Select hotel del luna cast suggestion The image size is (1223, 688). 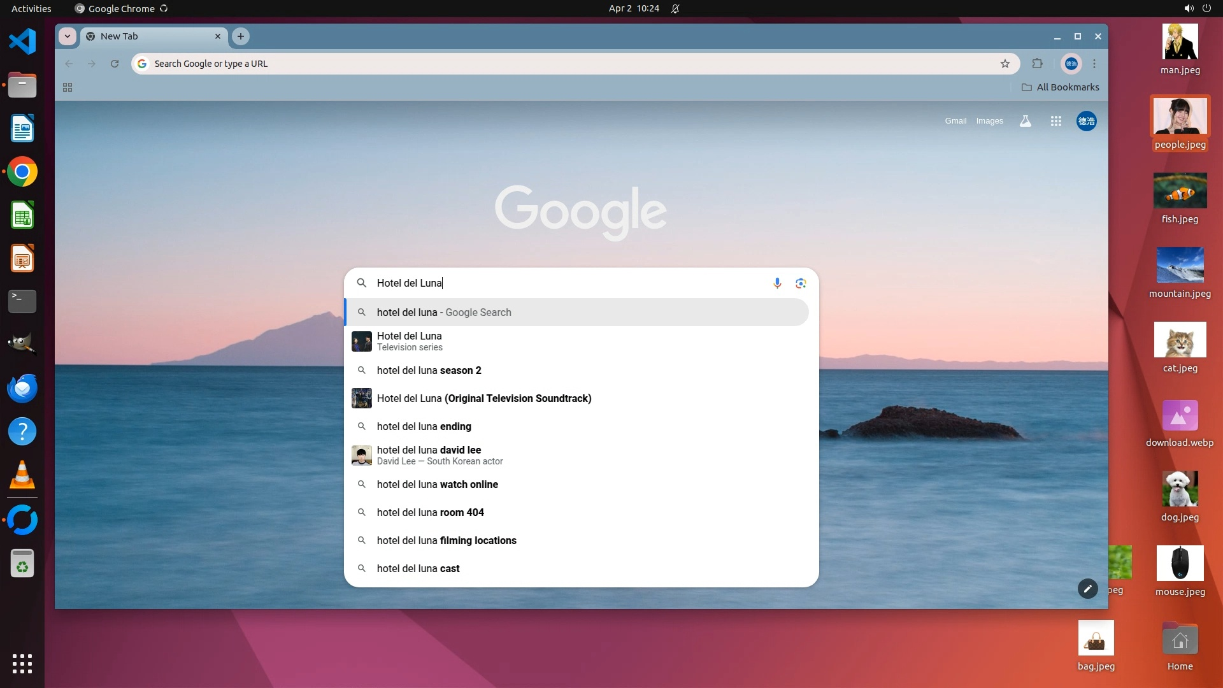coord(418,568)
